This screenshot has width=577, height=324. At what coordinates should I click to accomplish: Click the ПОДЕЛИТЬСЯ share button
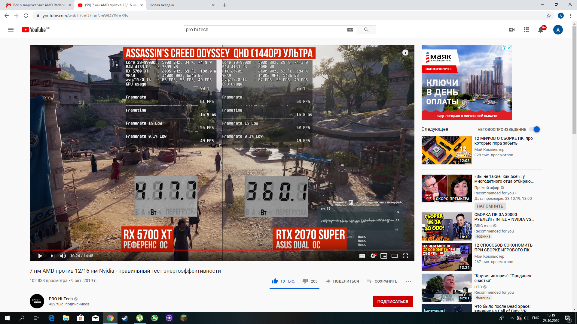[x=342, y=281]
